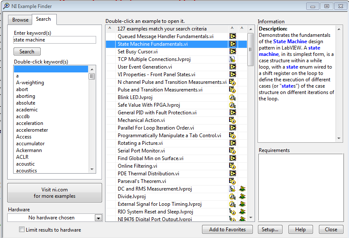Click results list scroll-down arrow
349x238 pixels.
click(251, 218)
